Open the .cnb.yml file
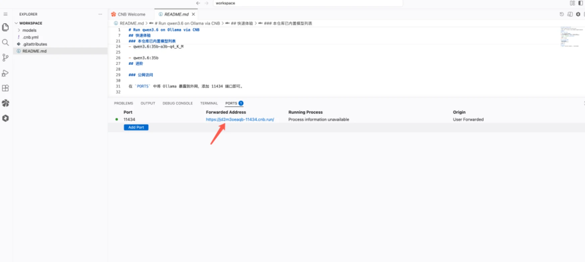The image size is (585, 262). click(31, 37)
